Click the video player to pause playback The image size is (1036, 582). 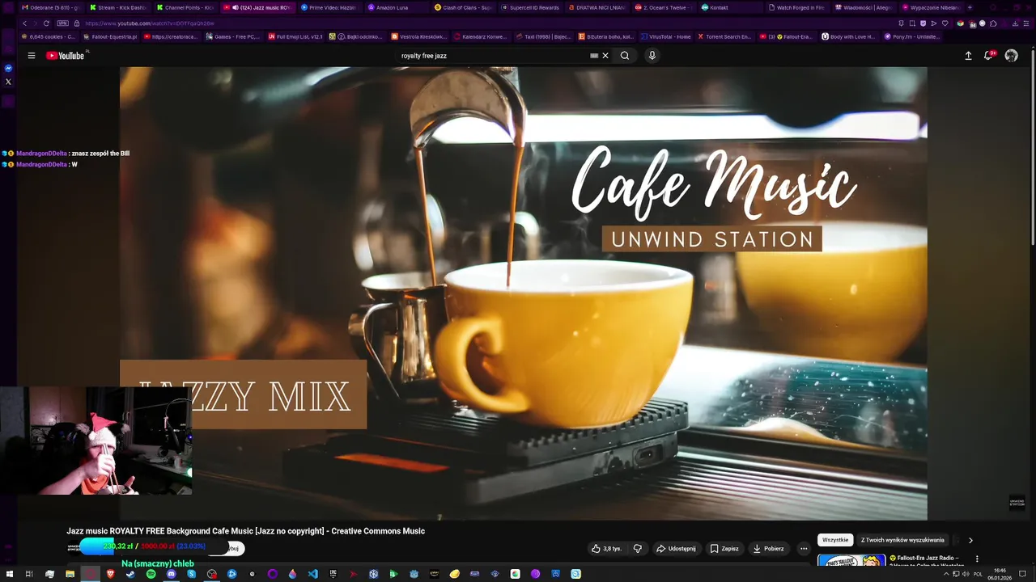click(523, 293)
